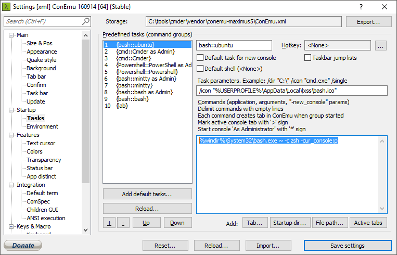Click Add Tab... button
The height and width of the screenshot is (255, 397).
point(254,223)
